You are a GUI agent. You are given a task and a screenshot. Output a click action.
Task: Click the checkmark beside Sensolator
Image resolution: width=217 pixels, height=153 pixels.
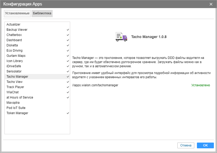pyautogui.click(x=68, y=71)
